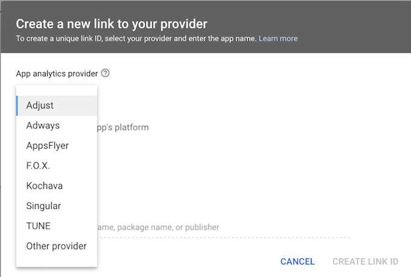411x277 pixels.
Task: Click the partially hidden app's platform text
Action: [x=123, y=128]
